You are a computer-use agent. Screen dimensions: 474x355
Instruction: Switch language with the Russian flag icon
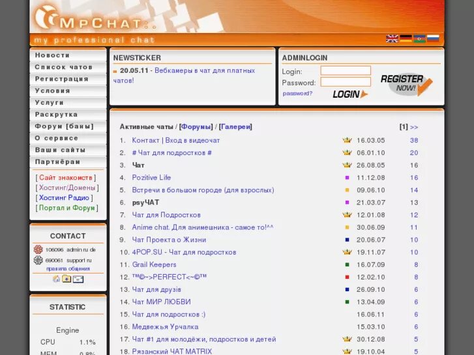[433, 38]
